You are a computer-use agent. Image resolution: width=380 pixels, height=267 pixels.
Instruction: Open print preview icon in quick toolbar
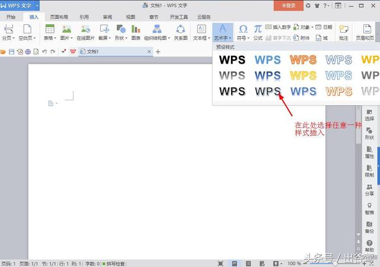36,52
